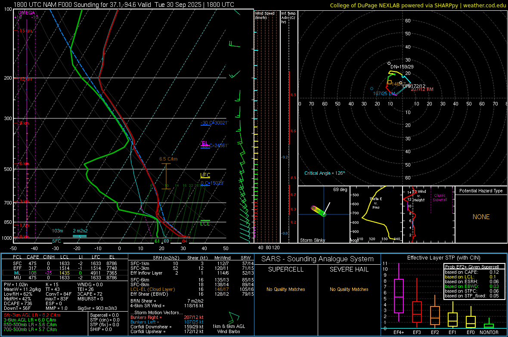Select the green LCL marker

point(205,223)
